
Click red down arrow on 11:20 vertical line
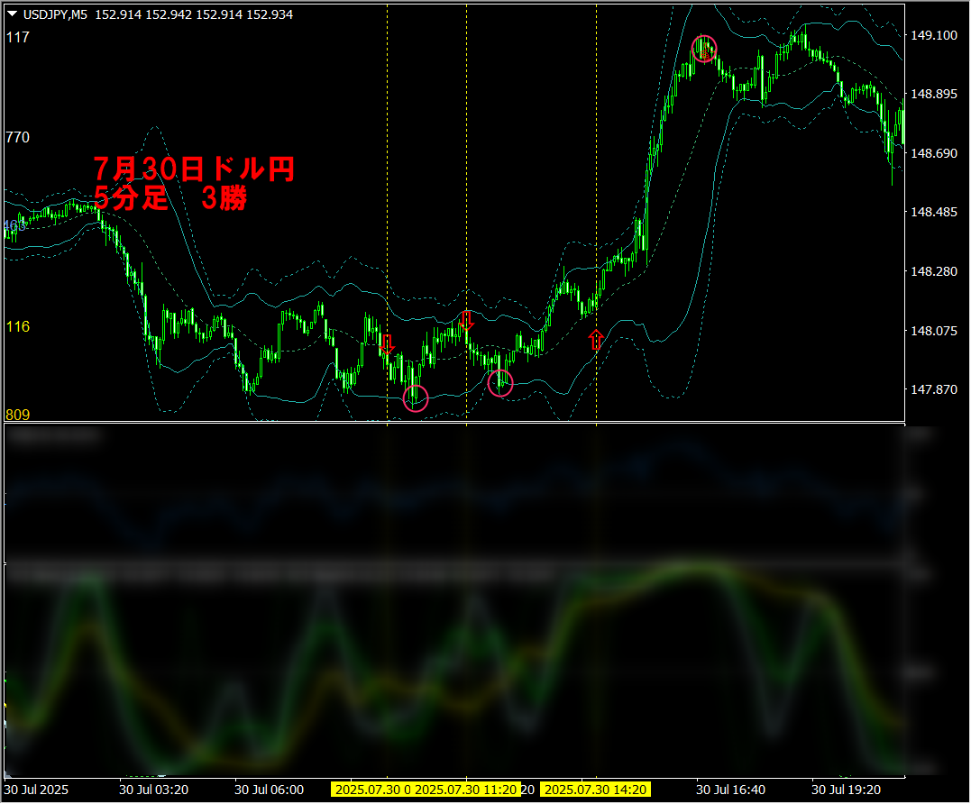coord(466,320)
